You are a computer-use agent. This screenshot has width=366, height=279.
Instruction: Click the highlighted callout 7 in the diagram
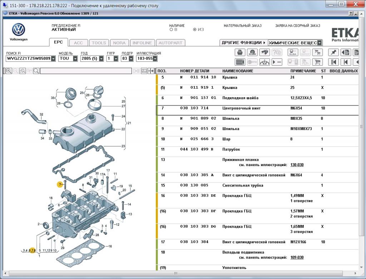60,185
